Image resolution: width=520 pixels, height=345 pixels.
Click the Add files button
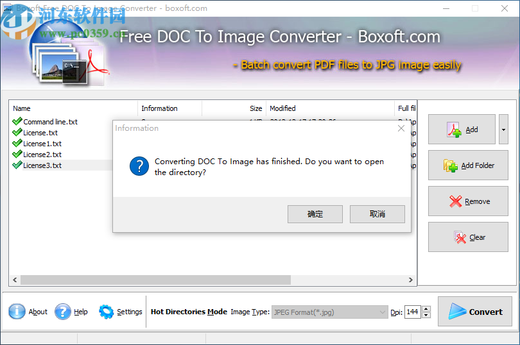click(x=462, y=130)
